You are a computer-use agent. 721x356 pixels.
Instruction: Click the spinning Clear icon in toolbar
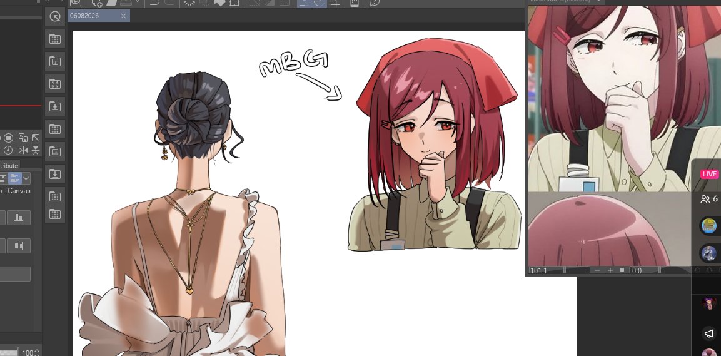coord(189,3)
